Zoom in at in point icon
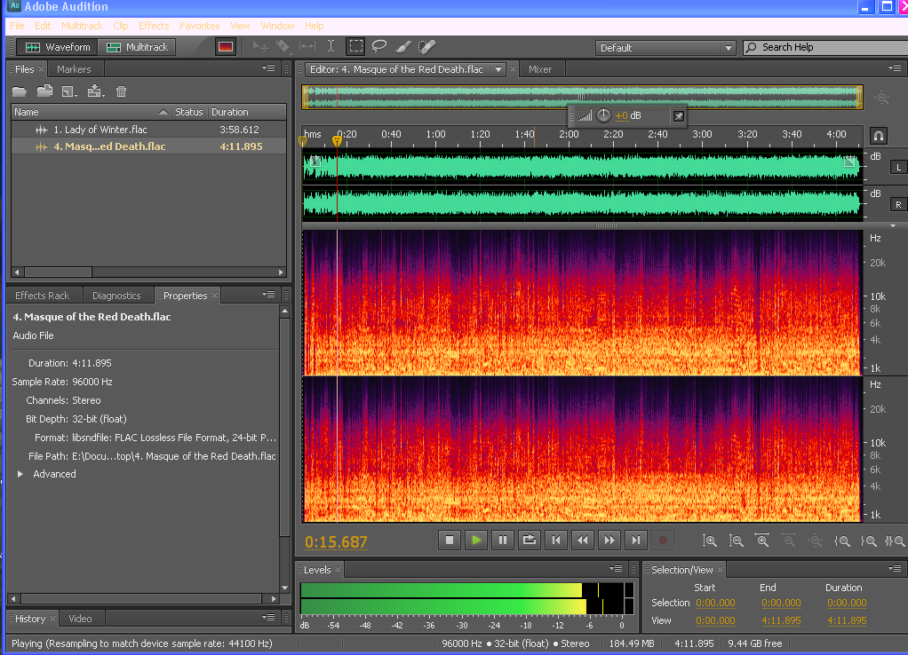The height and width of the screenshot is (655, 908). tap(842, 541)
